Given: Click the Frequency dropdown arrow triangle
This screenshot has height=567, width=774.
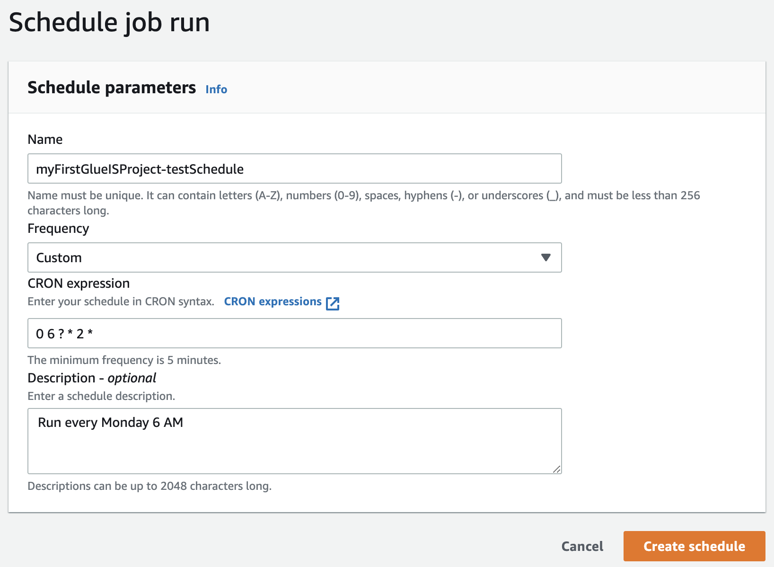Looking at the screenshot, I should 545,257.
